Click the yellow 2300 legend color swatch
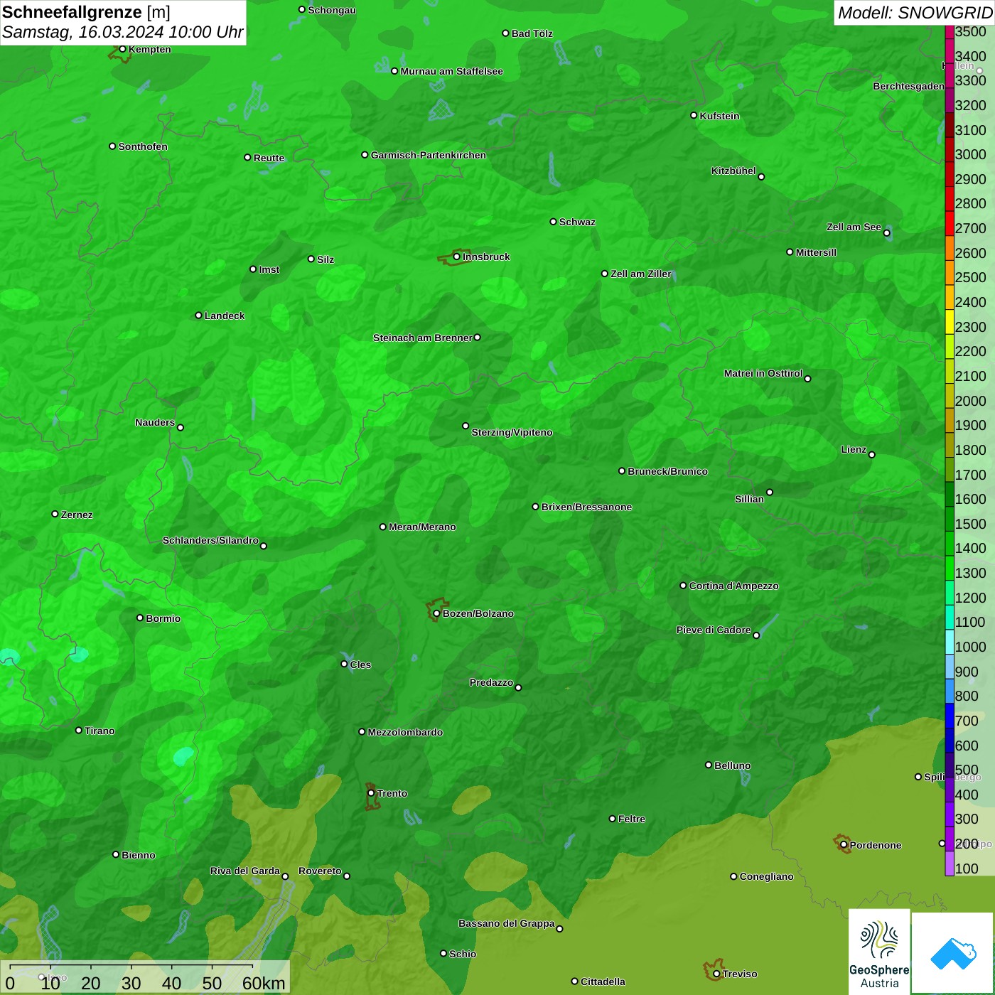This screenshot has height=995, width=995. click(950, 322)
